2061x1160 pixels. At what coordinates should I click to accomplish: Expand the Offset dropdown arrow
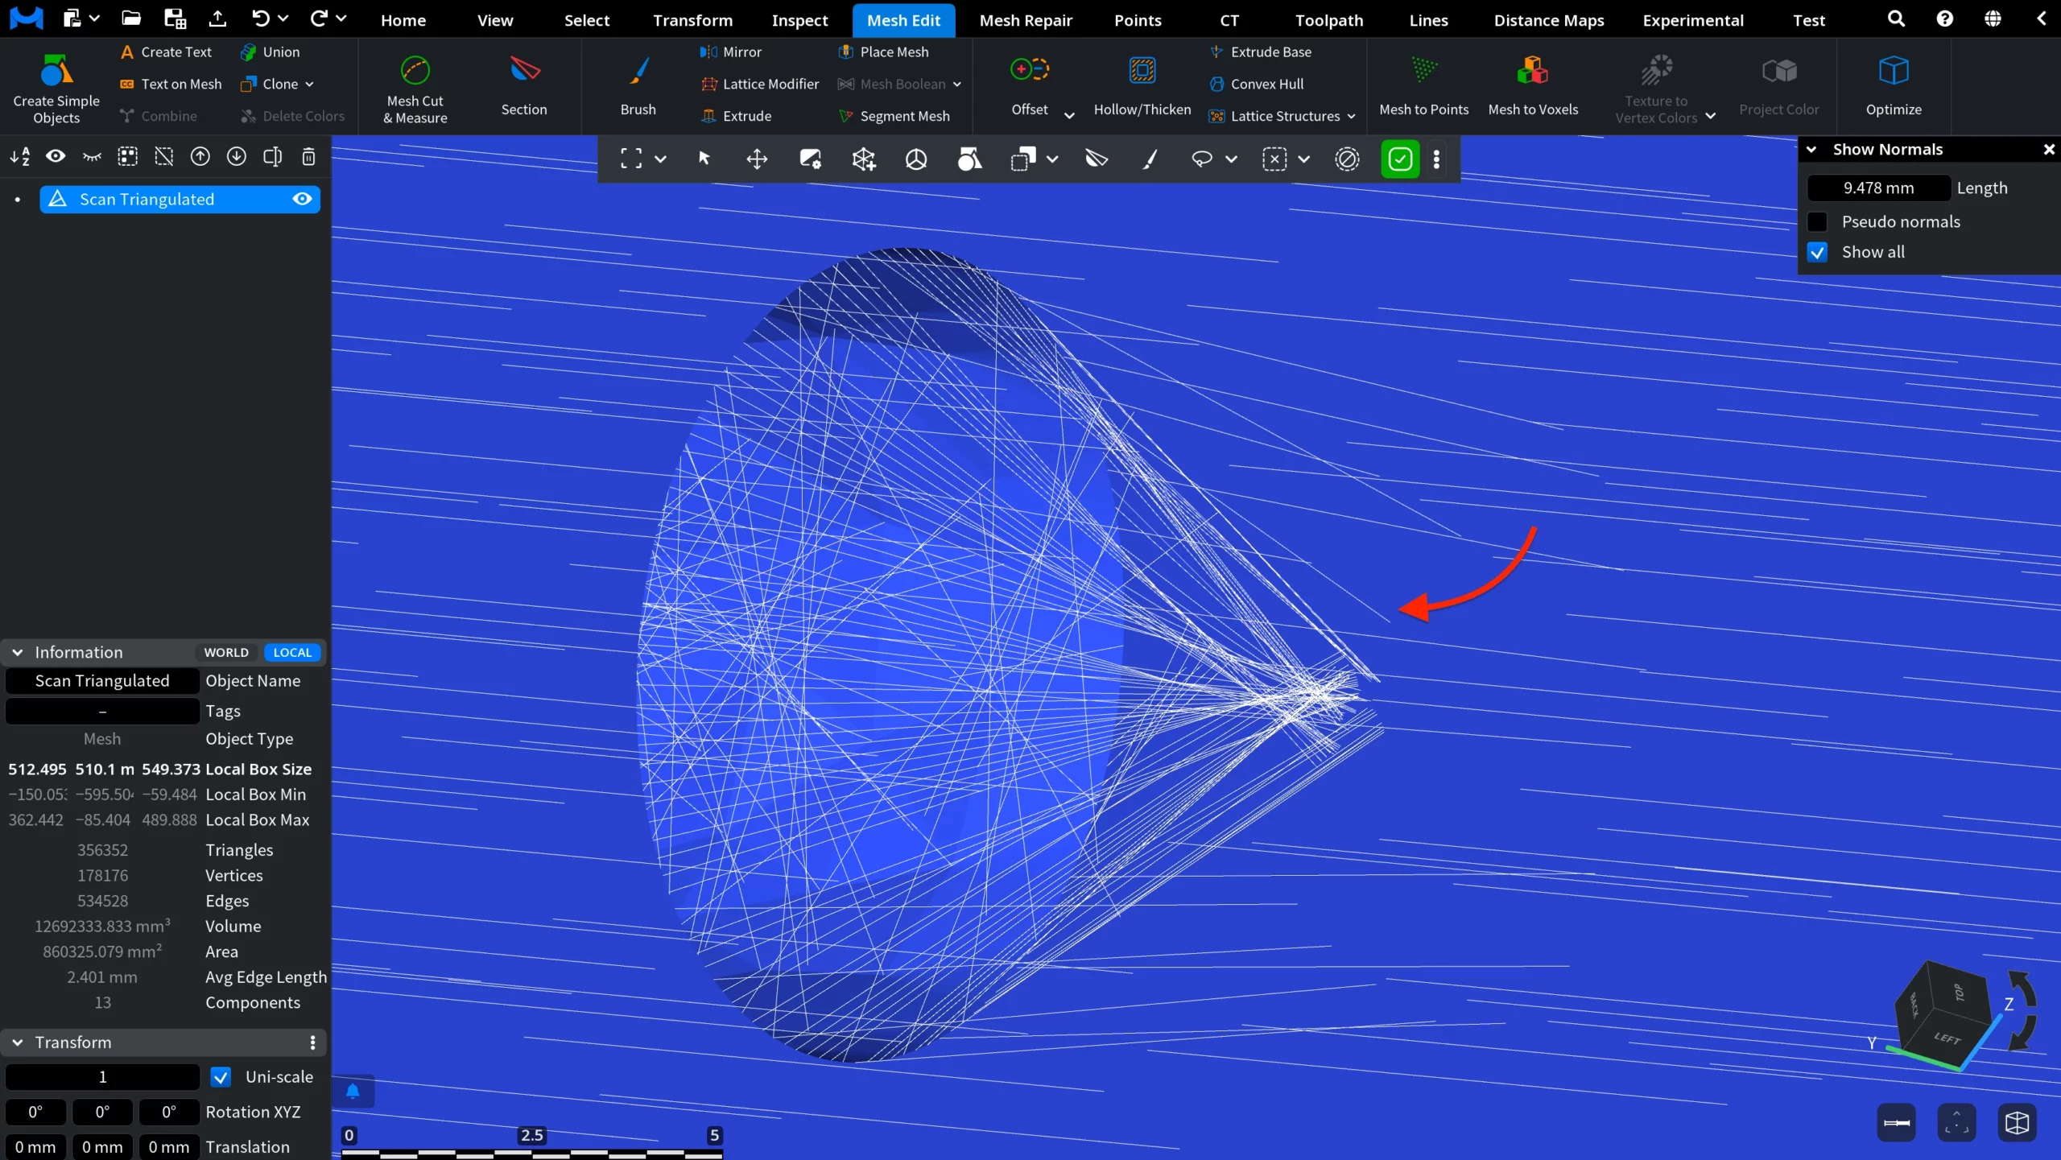point(1069,116)
